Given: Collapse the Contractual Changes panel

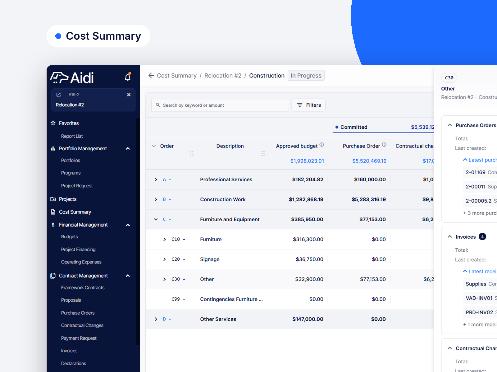Looking at the screenshot, I should tap(450, 348).
